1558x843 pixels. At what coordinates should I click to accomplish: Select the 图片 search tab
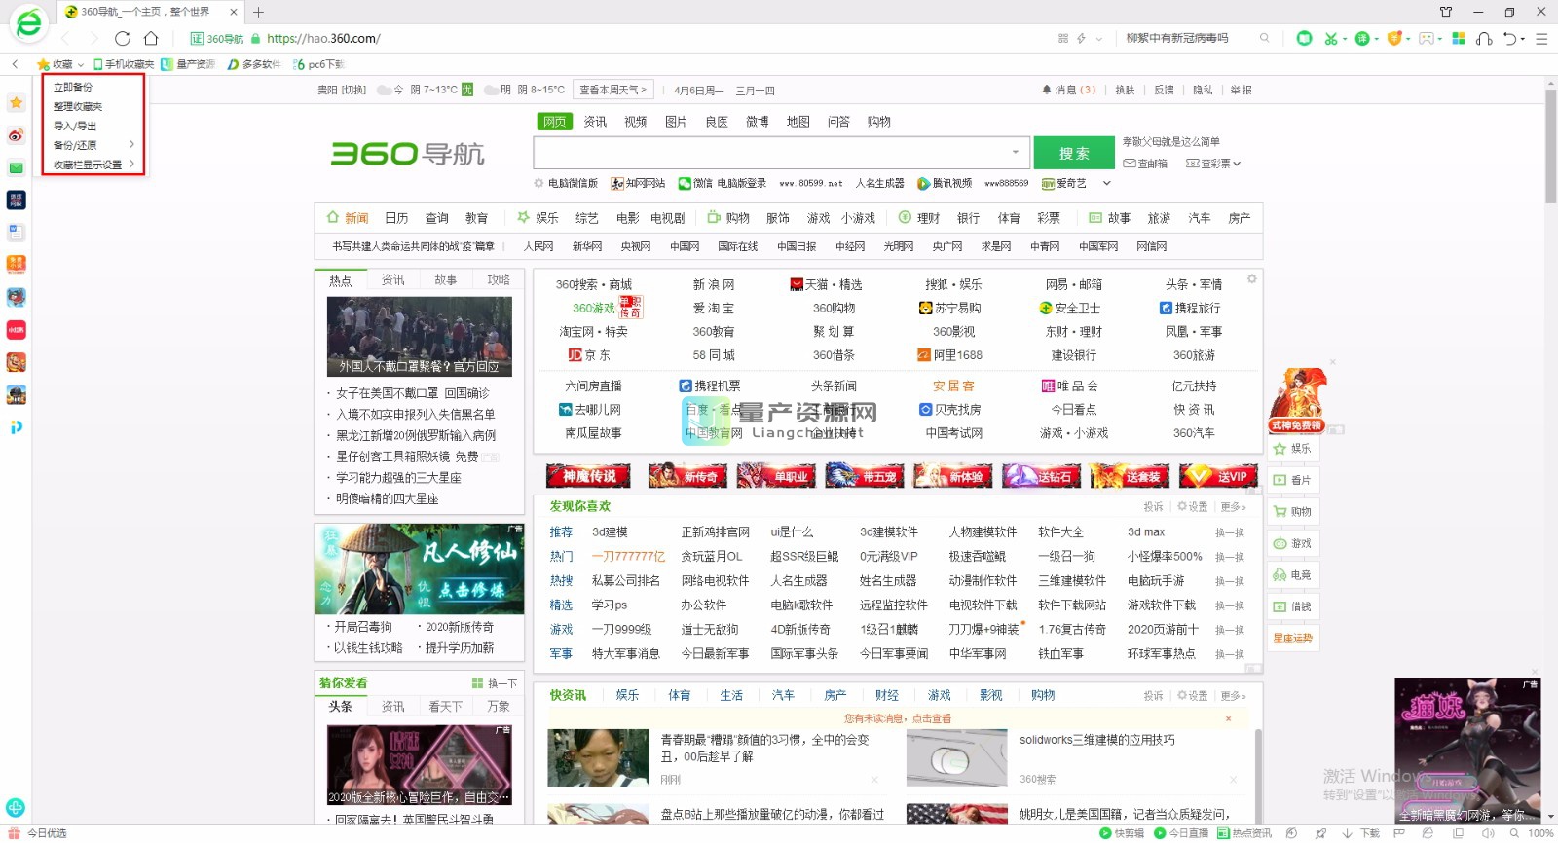click(676, 122)
